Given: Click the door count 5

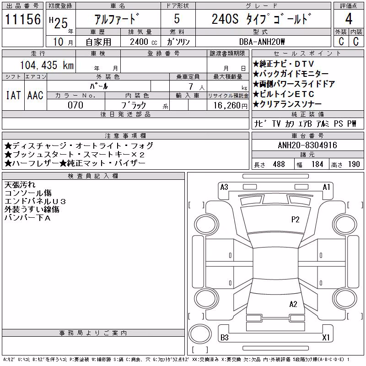Looking at the screenshot, I should pos(177,19).
